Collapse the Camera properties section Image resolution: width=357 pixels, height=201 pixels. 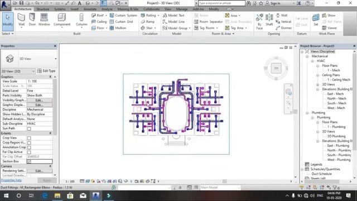pos(50,166)
